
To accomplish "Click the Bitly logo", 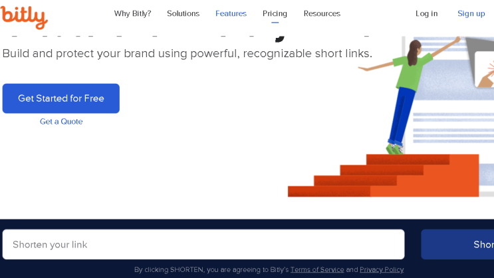I will [24, 16].
